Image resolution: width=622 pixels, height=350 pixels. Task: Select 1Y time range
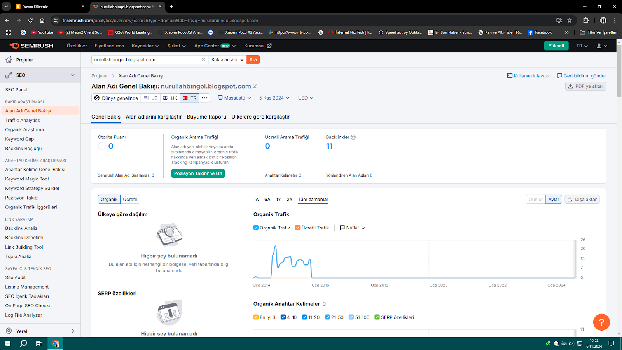coord(278,199)
